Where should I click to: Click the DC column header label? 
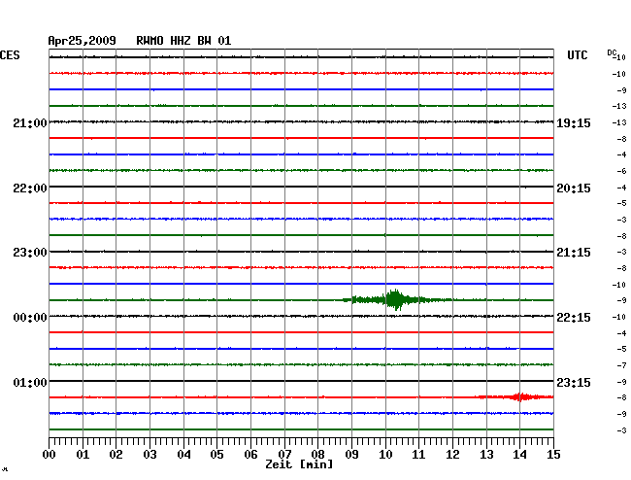tap(612, 52)
